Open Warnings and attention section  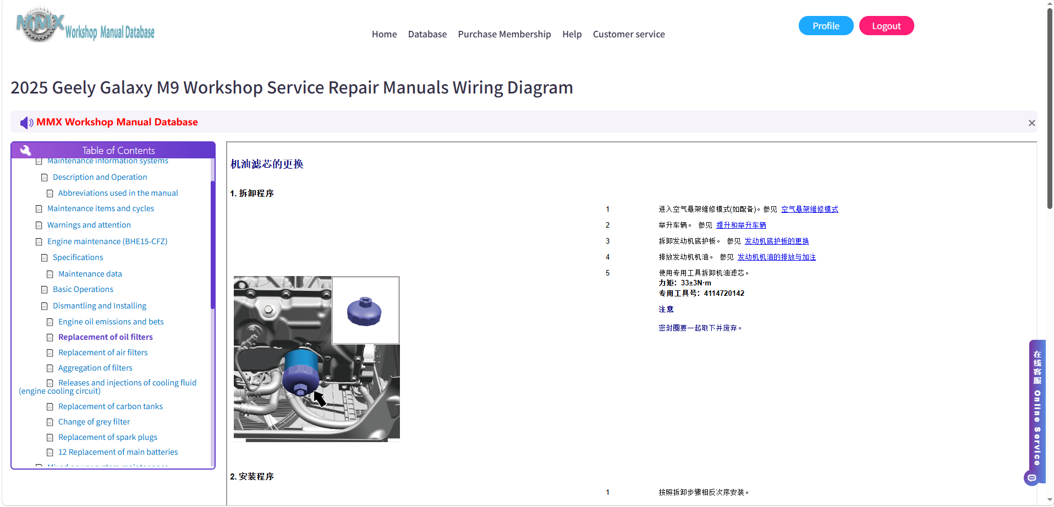(x=89, y=225)
